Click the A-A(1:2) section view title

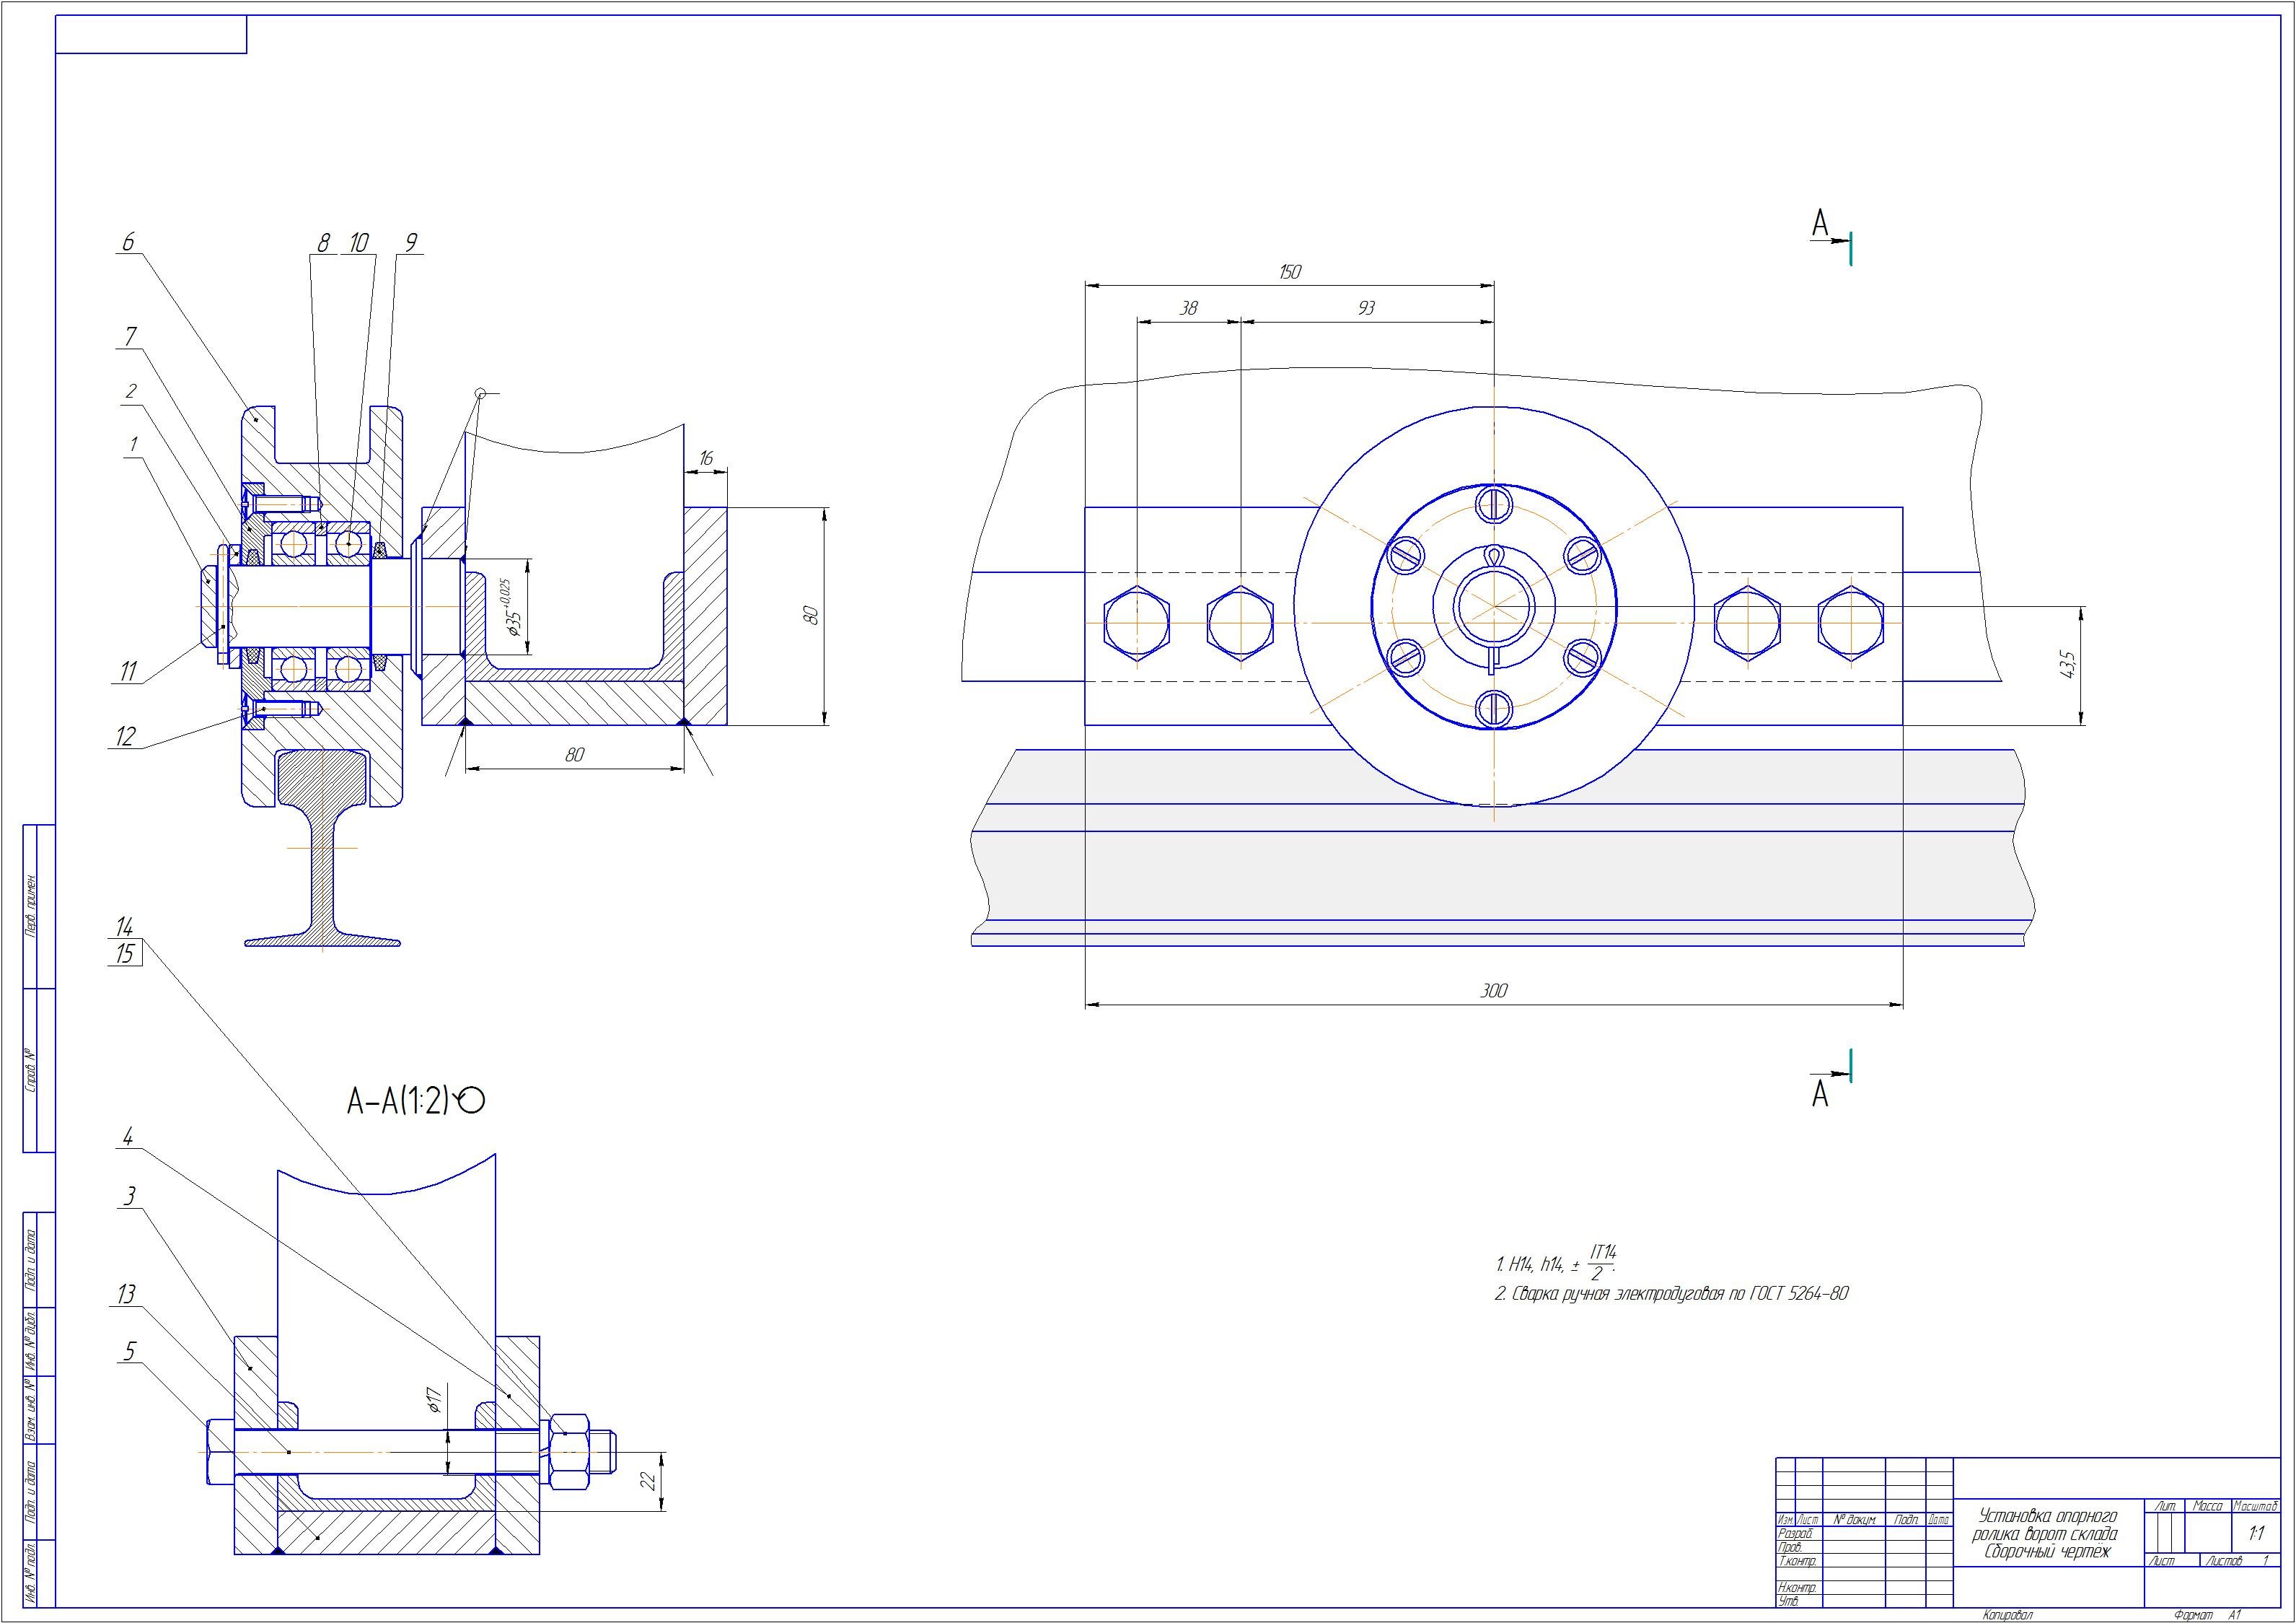coord(398,1102)
